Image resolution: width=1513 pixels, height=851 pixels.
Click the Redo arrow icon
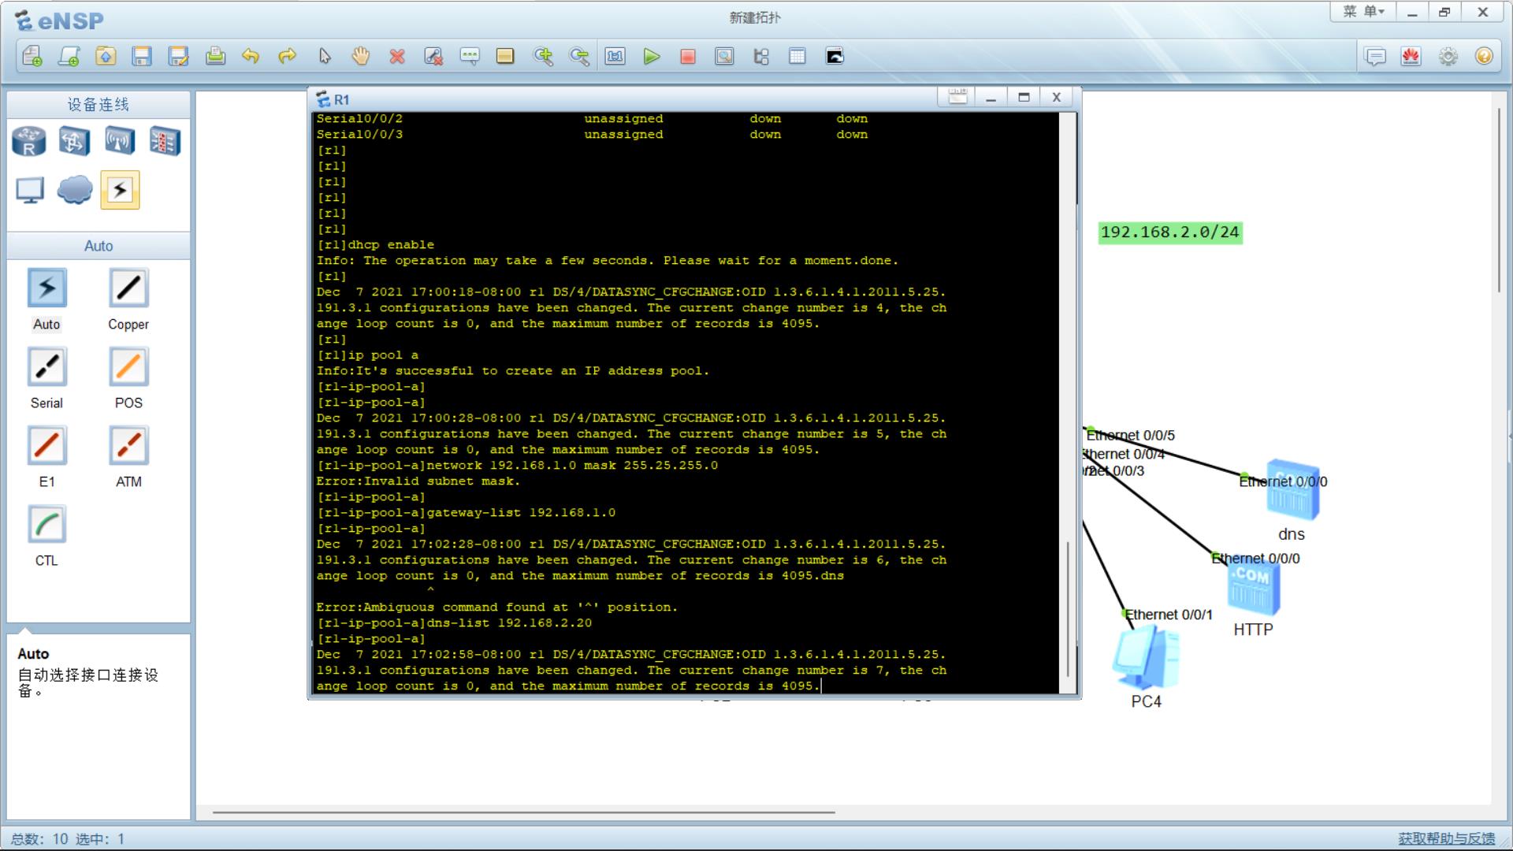(288, 56)
